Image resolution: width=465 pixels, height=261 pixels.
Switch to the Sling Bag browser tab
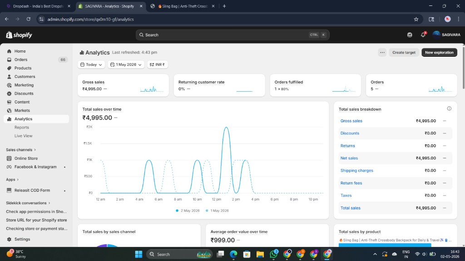183,6
